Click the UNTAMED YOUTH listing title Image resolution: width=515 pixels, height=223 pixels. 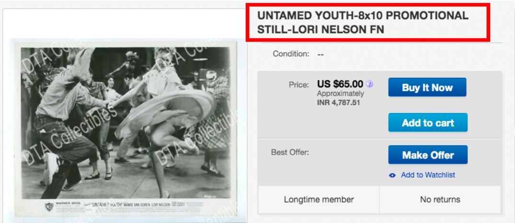tap(363, 22)
